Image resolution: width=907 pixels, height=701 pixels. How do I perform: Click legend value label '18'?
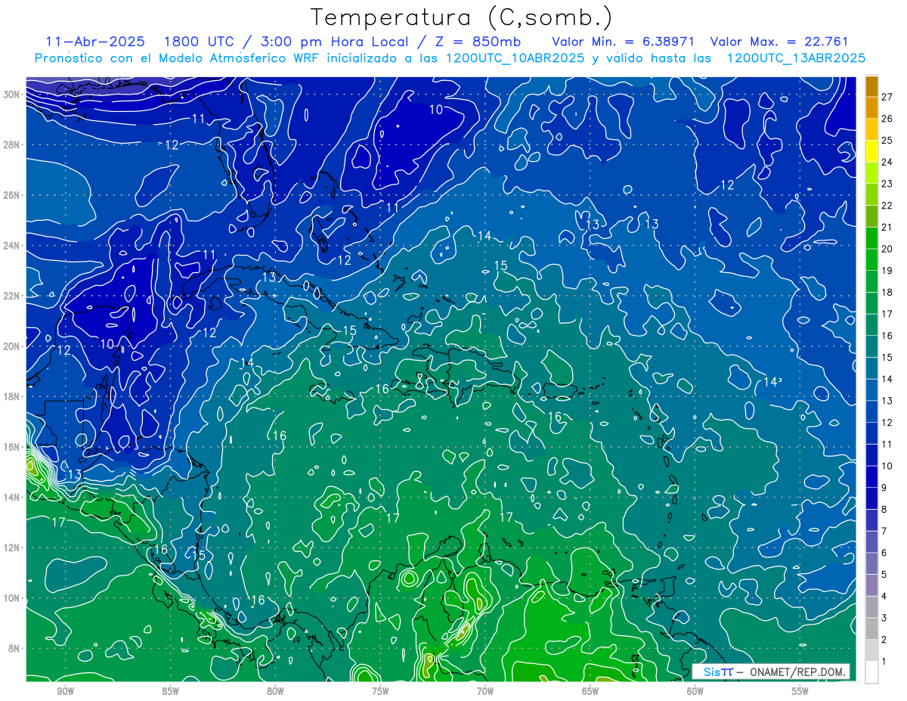pyautogui.click(x=887, y=292)
